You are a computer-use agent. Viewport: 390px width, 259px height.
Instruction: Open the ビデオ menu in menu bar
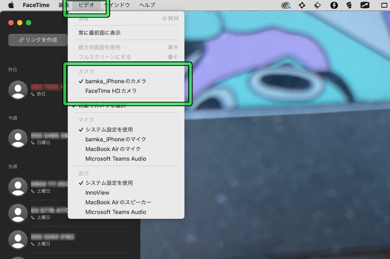pyautogui.click(x=86, y=5)
